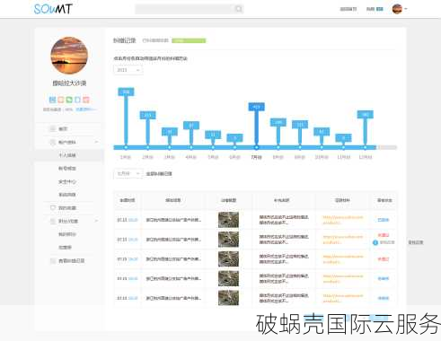The width and height of the screenshot is (441, 341).
Task: Collapse the second sidebar section chevron
Action: (96, 221)
